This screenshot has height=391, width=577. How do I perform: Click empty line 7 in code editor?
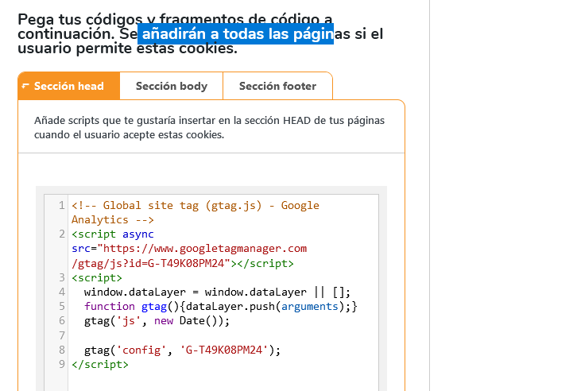223,335
